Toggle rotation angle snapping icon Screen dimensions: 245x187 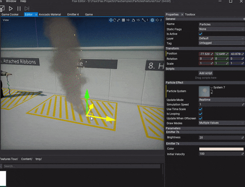[134, 20]
